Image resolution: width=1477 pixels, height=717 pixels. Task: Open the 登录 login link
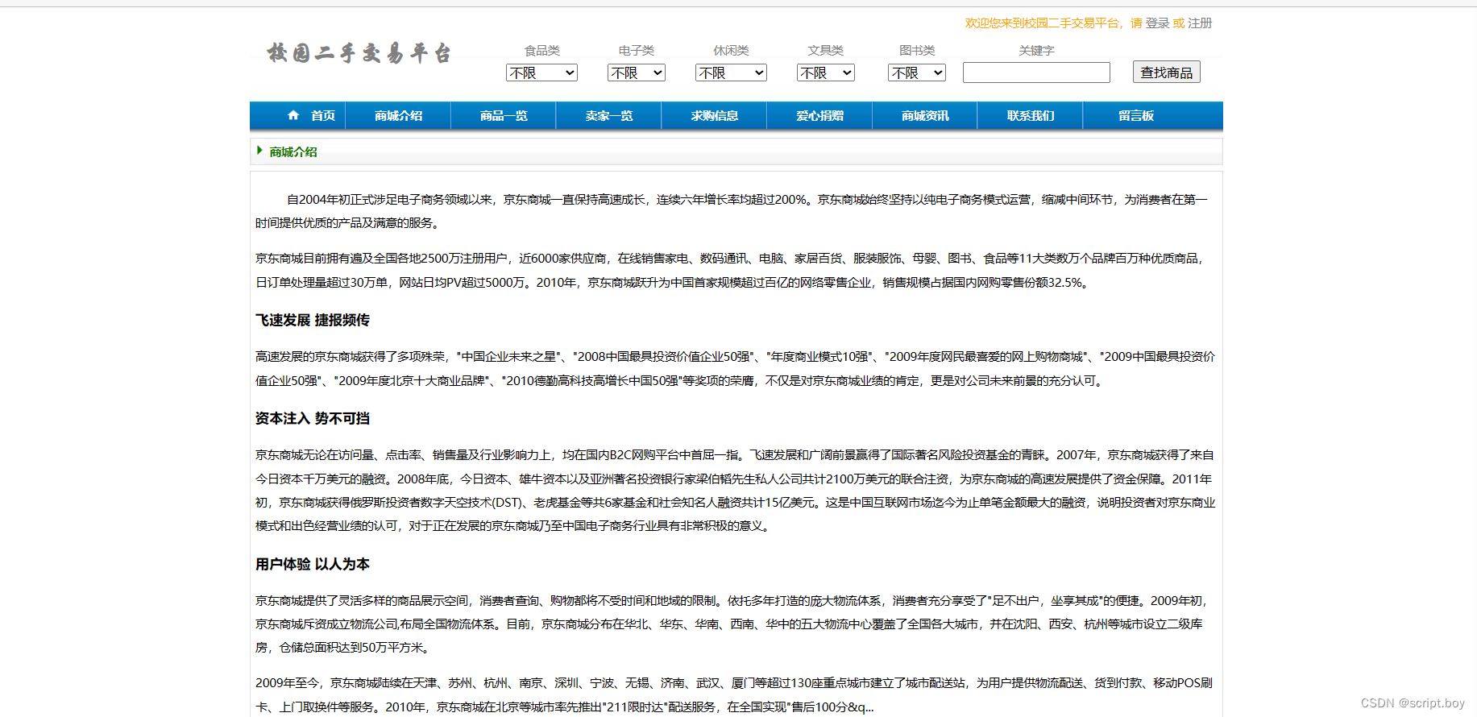point(1157,23)
